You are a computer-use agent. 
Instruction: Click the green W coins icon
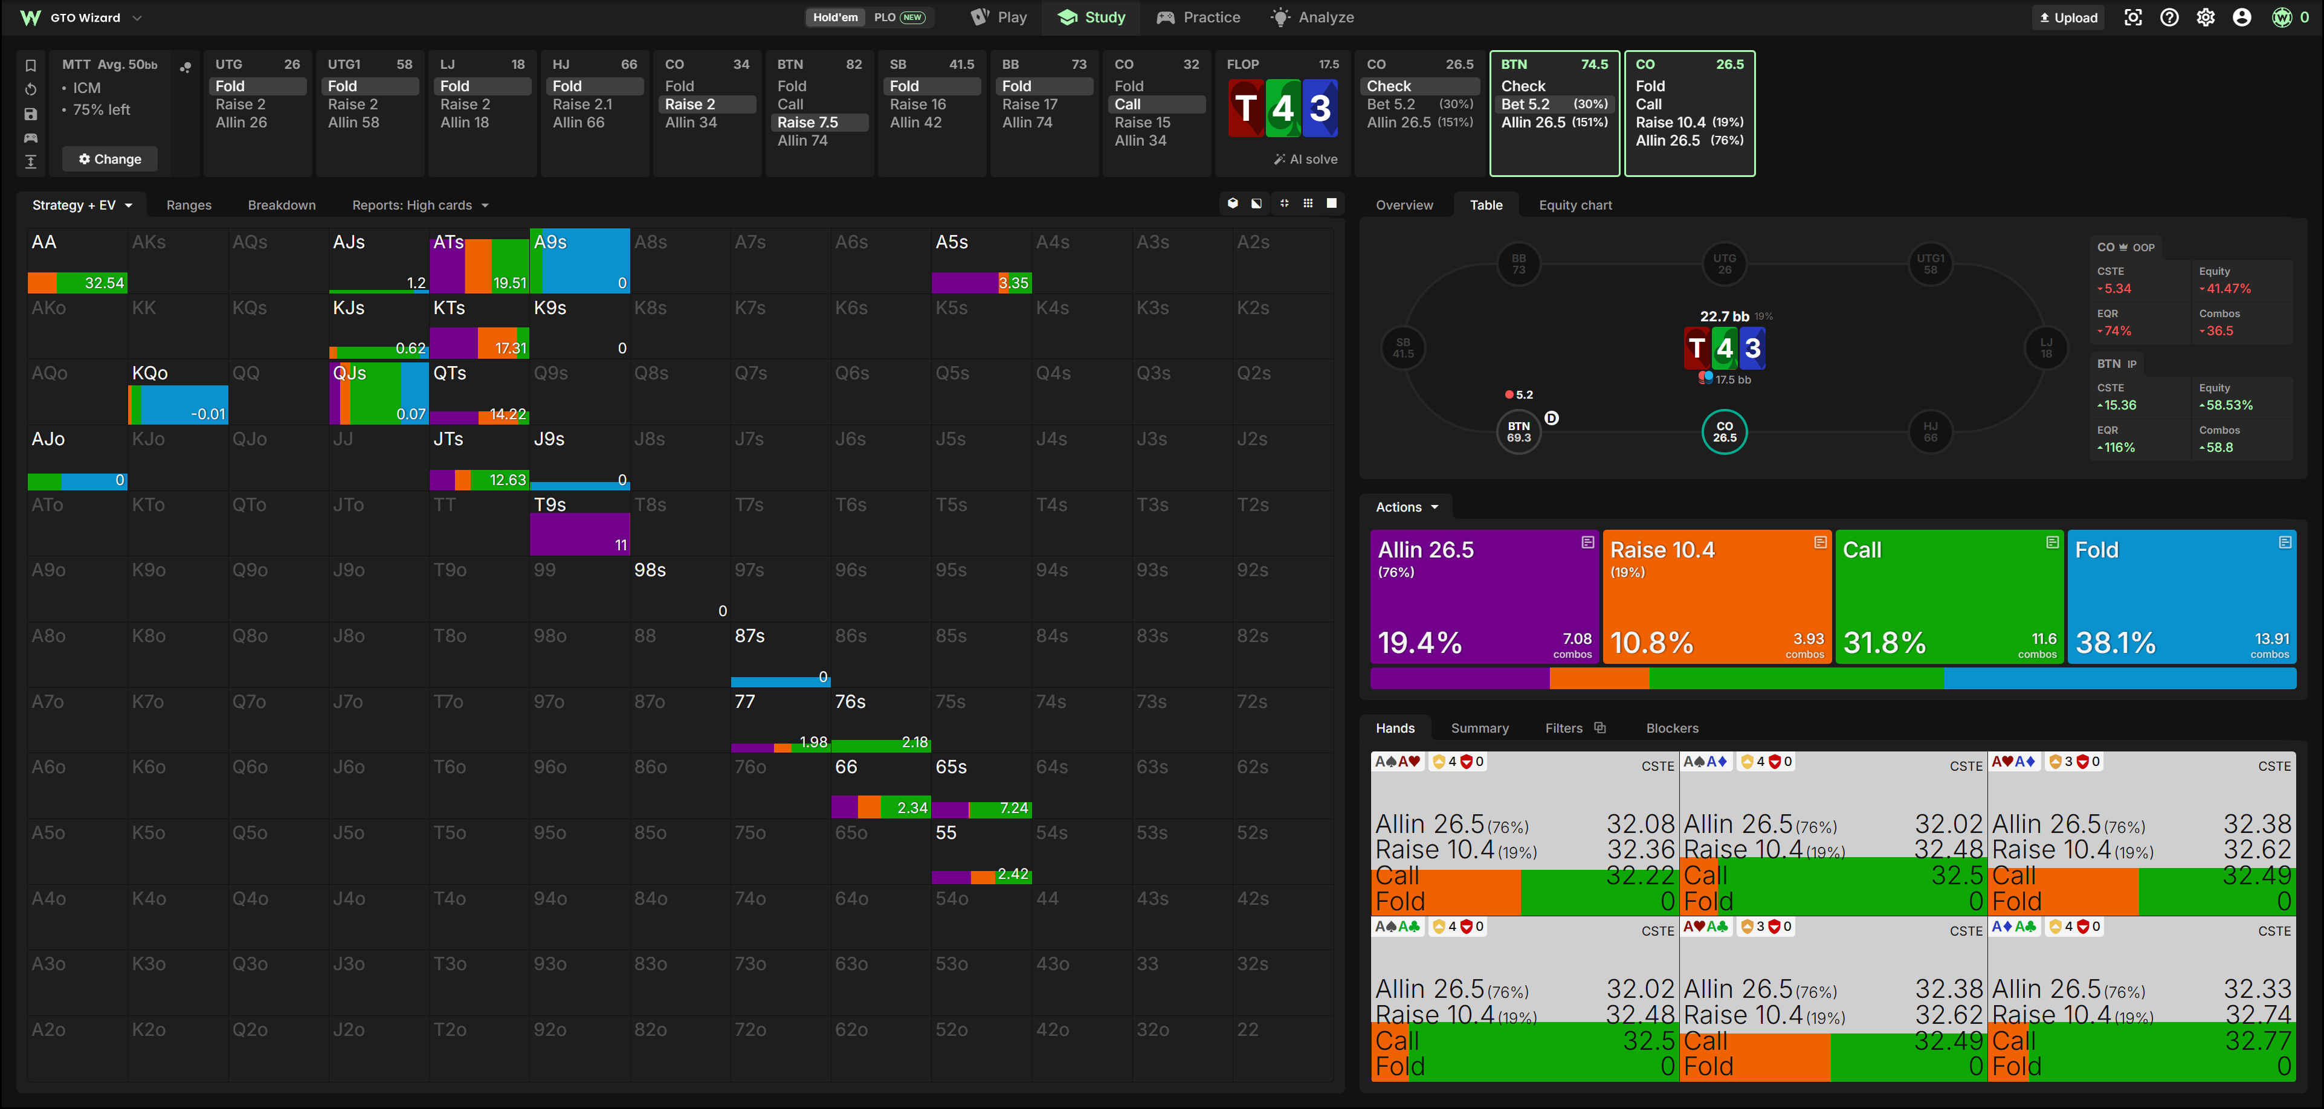[2282, 17]
